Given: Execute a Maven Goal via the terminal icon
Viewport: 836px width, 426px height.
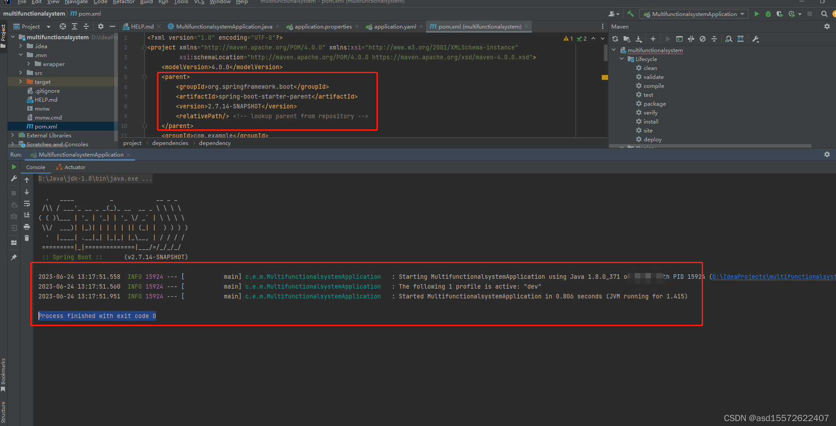Looking at the screenshot, I should (679, 39).
